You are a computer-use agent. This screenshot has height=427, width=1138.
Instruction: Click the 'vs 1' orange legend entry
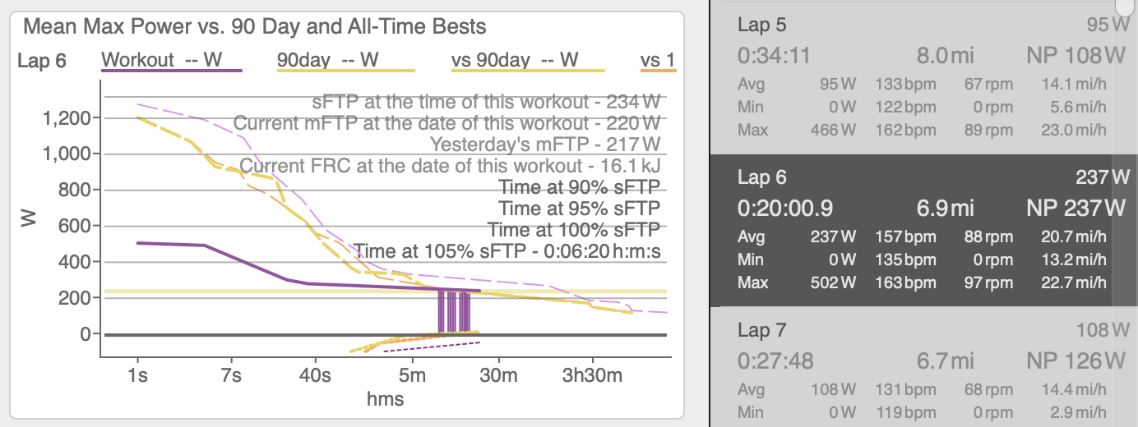point(658,60)
